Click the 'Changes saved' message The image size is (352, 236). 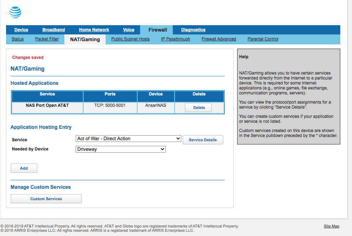28,57
